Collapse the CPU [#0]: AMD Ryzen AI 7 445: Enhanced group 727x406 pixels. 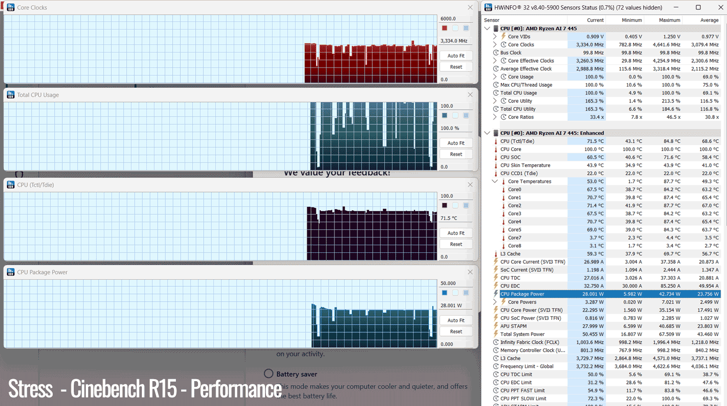(x=487, y=133)
